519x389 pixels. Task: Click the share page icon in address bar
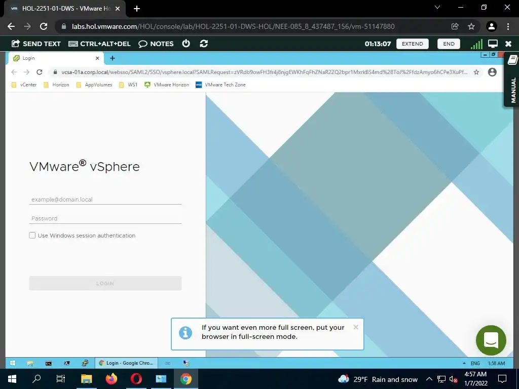[x=455, y=26]
